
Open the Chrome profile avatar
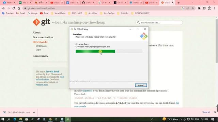tap(209, 8)
